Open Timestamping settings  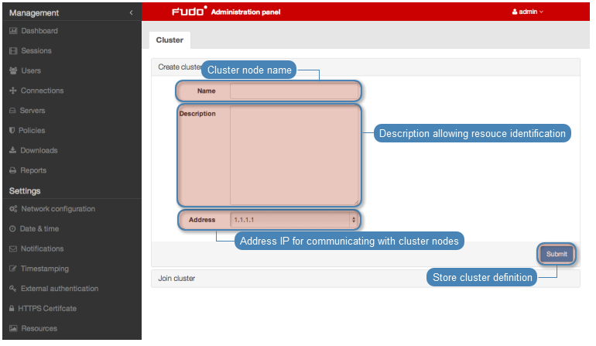coord(45,269)
